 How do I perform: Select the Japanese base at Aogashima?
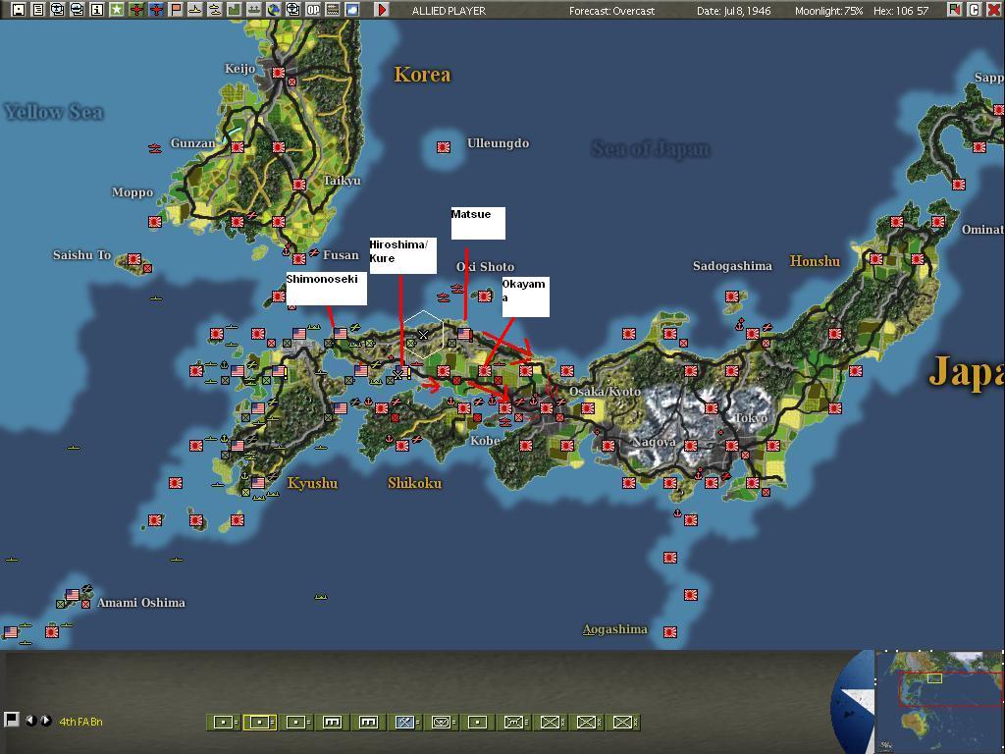pyautogui.click(x=670, y=631)
